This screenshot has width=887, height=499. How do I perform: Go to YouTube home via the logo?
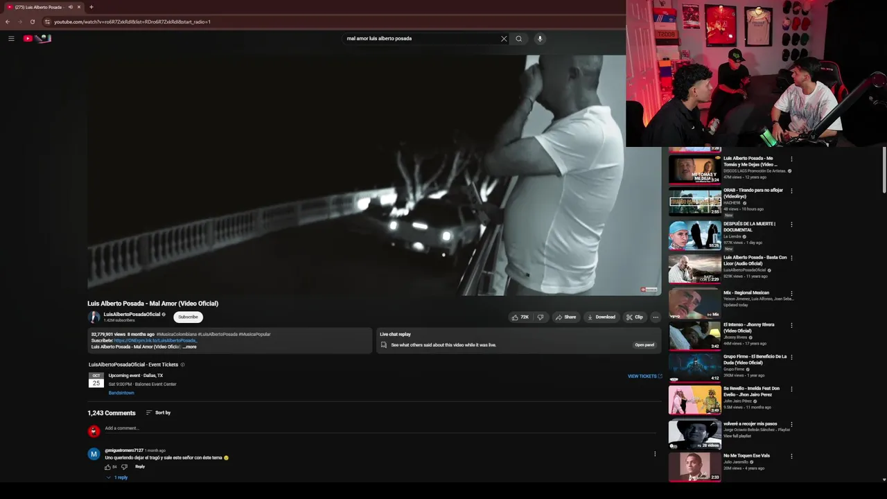coord(37,39)
